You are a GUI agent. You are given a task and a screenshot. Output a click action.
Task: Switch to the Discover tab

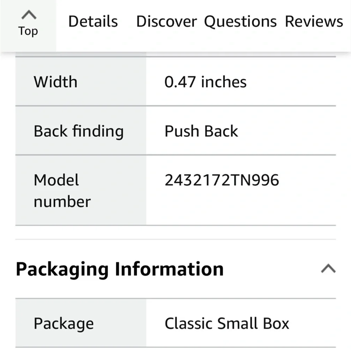[x=166, y=21]
